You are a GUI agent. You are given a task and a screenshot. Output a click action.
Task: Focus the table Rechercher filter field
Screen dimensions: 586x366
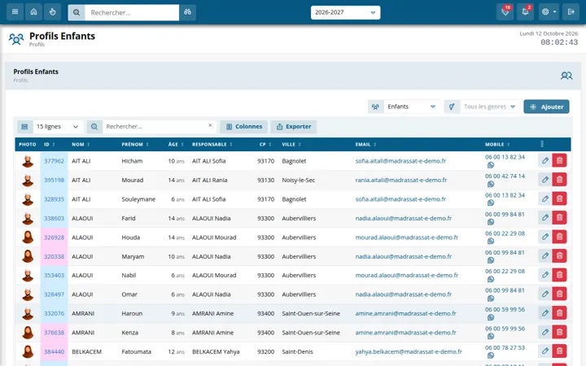click(155, 127)
